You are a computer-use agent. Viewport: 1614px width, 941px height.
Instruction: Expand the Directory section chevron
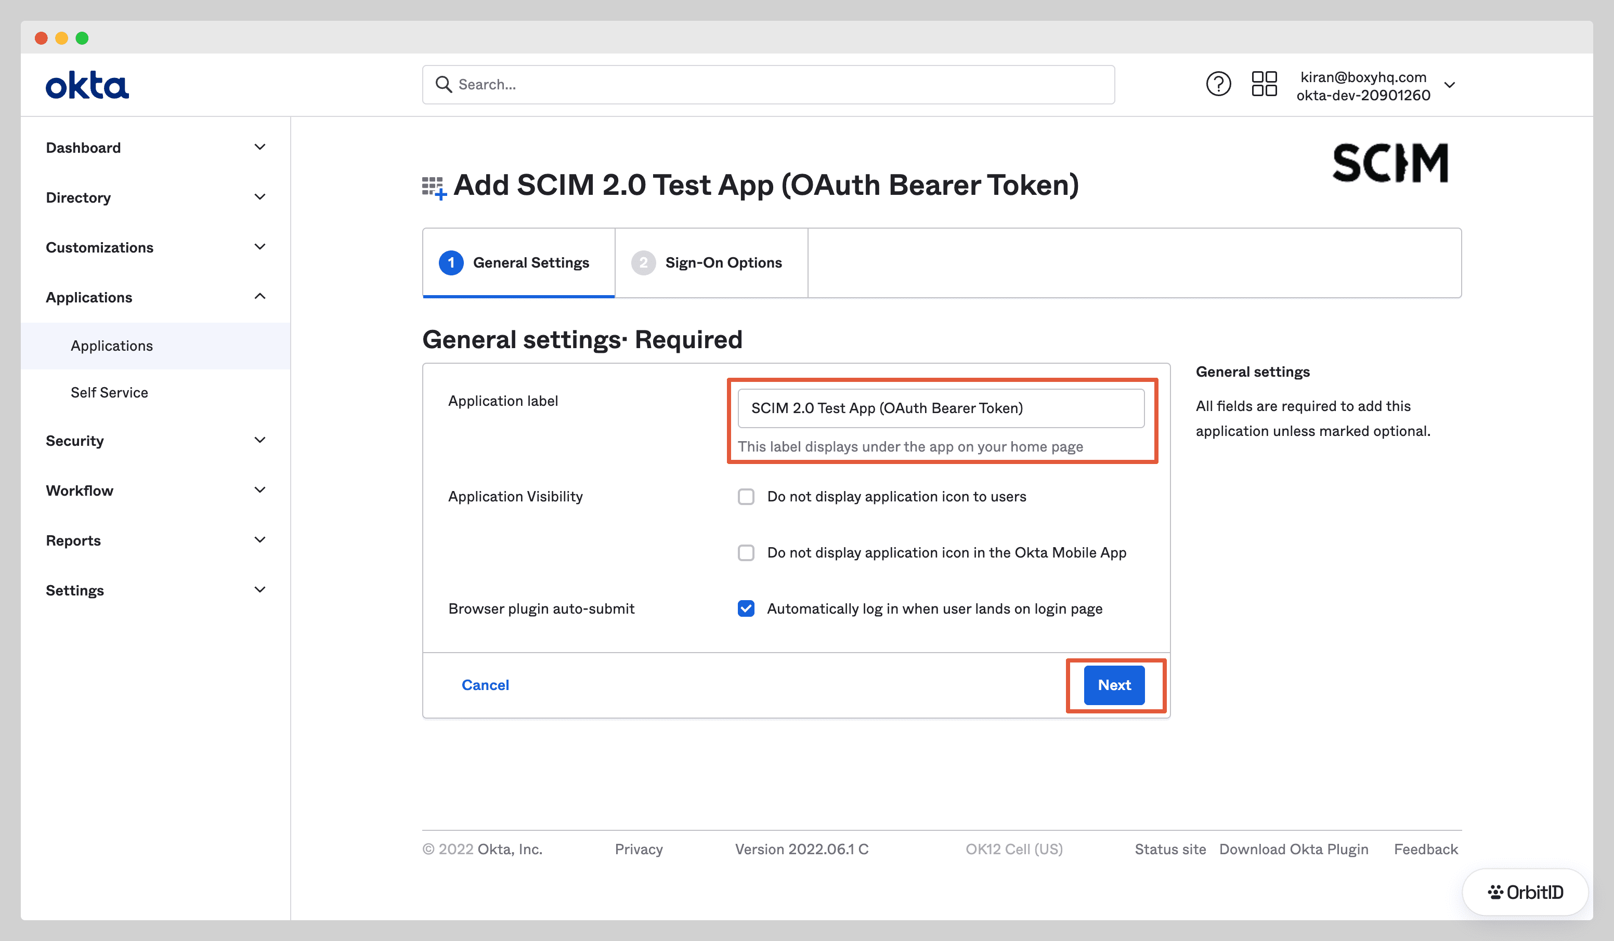tap(260, 197)
